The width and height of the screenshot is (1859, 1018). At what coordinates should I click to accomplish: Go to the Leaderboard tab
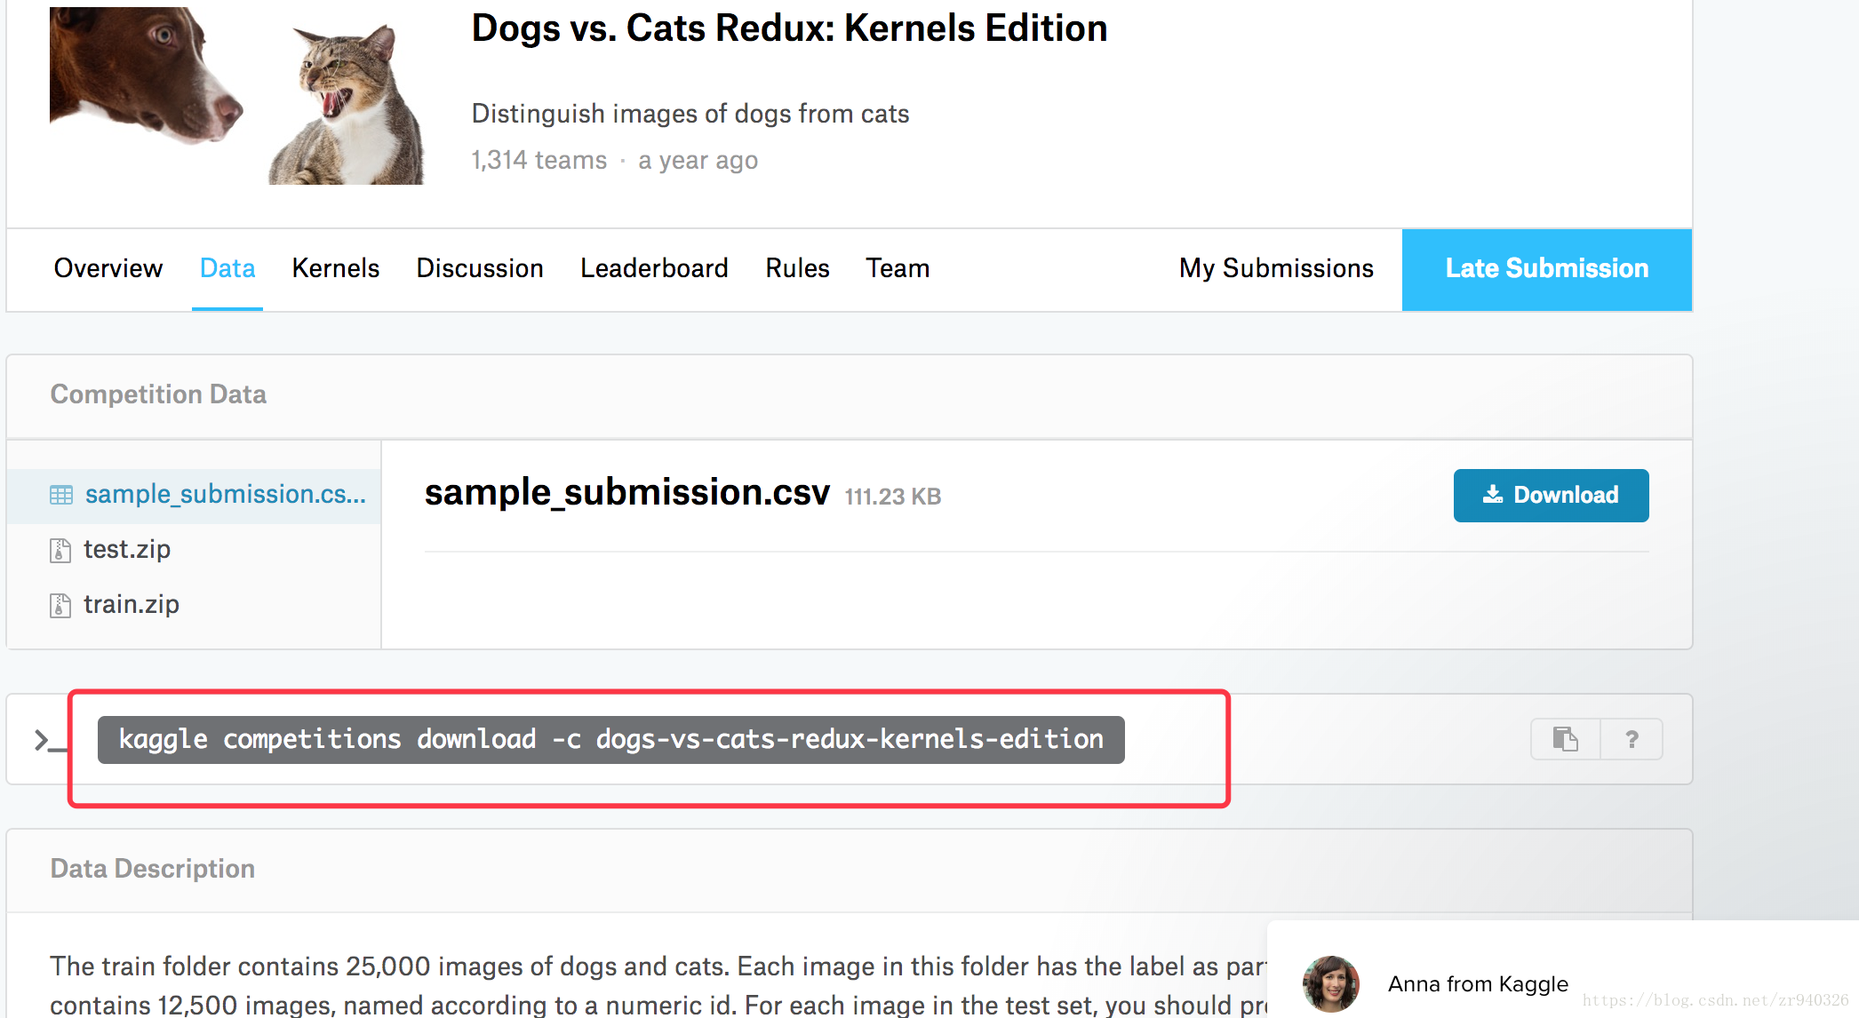pos(654,268)
